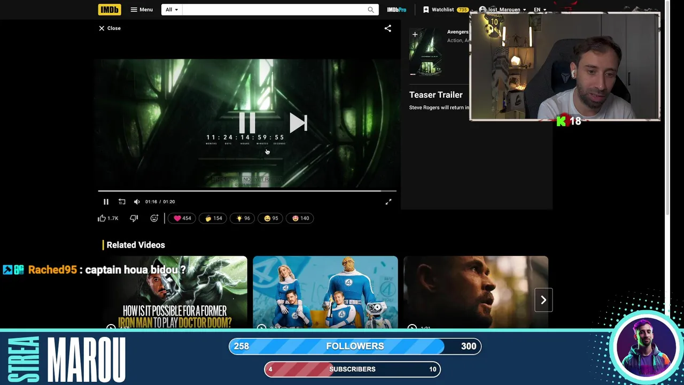Focus the IMDb search field
The width and height of the screenshot is (684, 385).
[x=274, y=10]
